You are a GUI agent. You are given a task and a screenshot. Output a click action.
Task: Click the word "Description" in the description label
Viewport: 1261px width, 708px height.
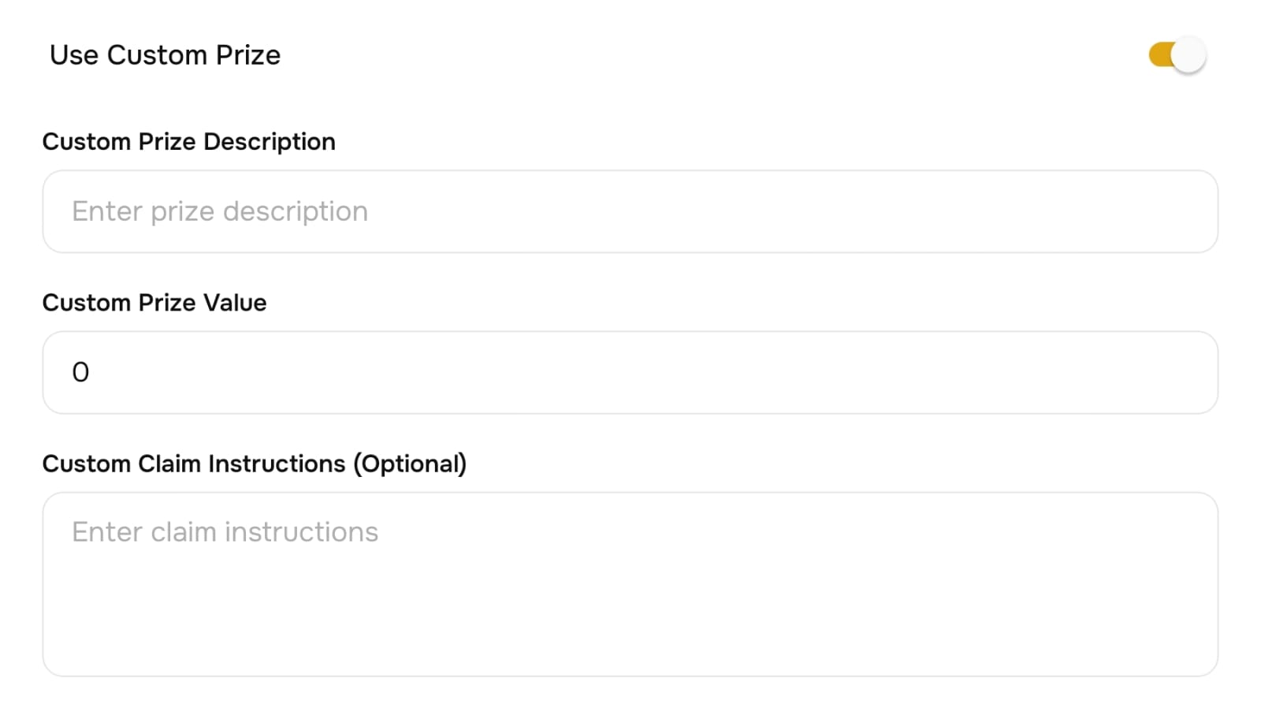(x=270, y=142)
